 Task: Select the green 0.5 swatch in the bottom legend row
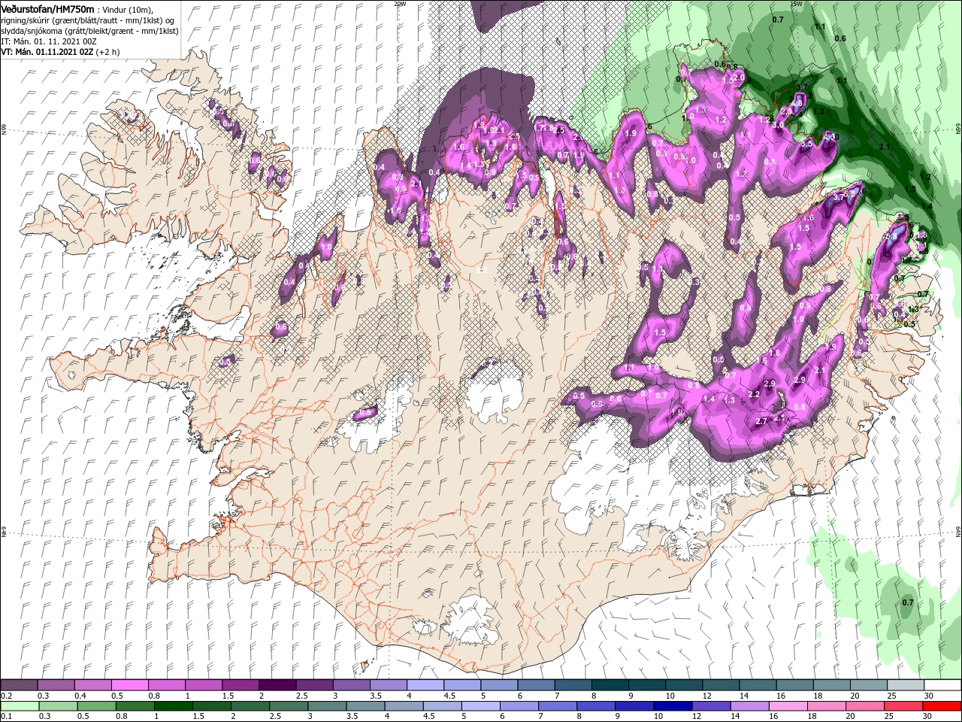pos(96,706)
